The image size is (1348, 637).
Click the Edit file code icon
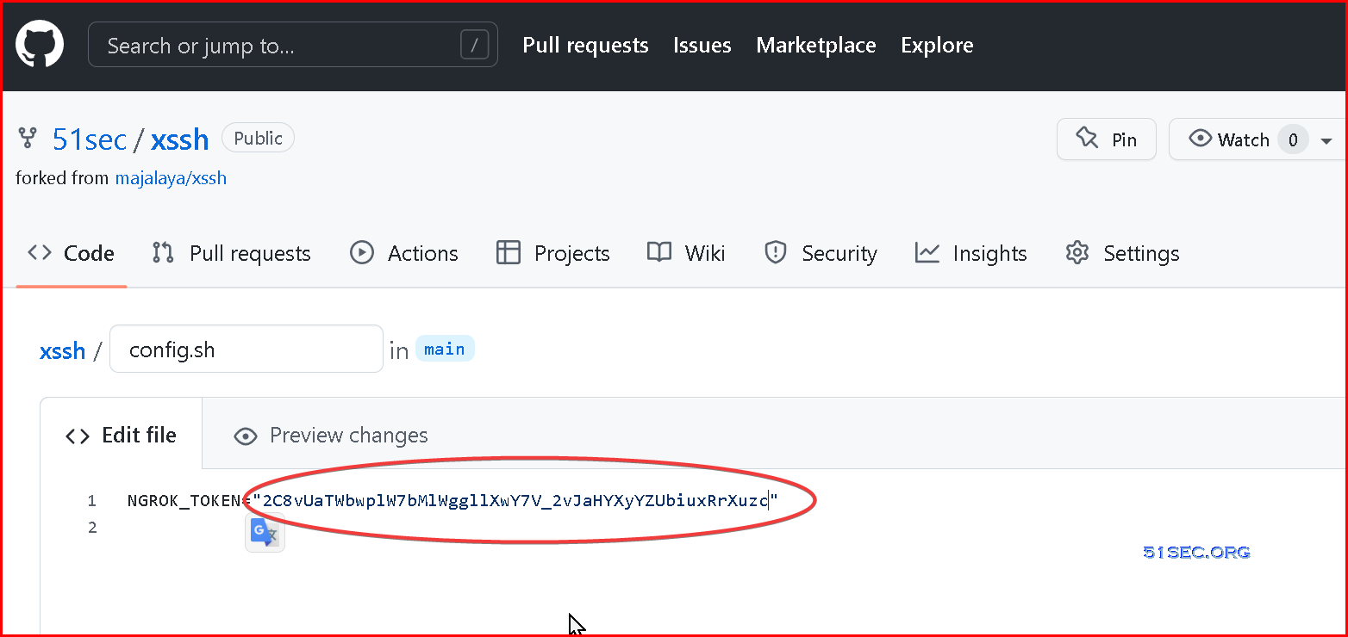coord(78,436)
